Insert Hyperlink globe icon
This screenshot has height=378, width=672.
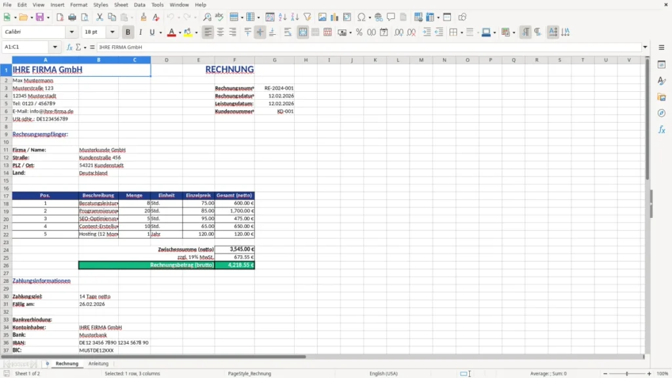[x=379, y=17]
